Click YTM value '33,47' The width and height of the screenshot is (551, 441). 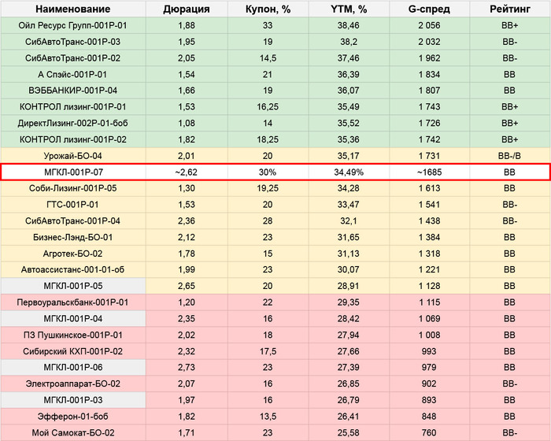click(x=349, y=205)
